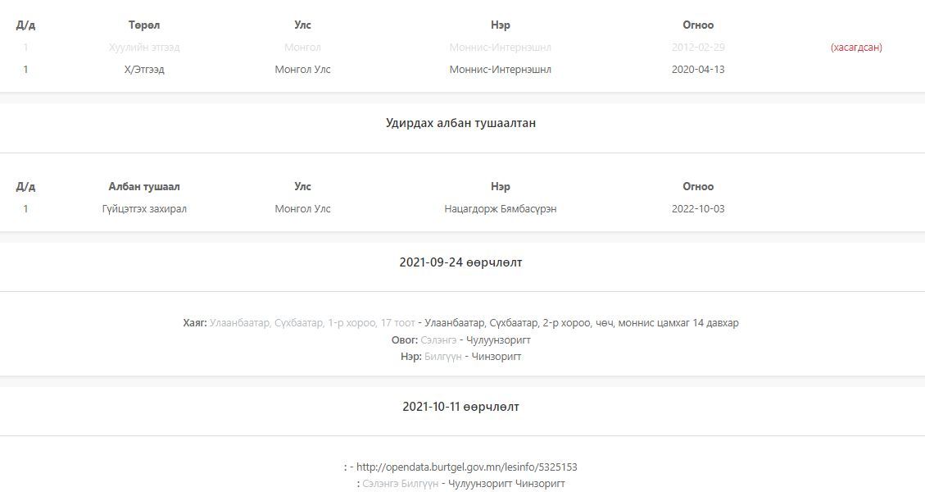Click the Удирдах албан тушаалтан section heading
The image size is (925, 492).
pos(460,123)
